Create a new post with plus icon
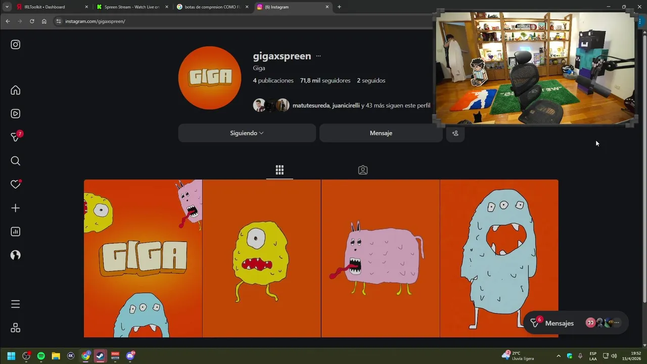647x364 pixels. coord(16,208)
